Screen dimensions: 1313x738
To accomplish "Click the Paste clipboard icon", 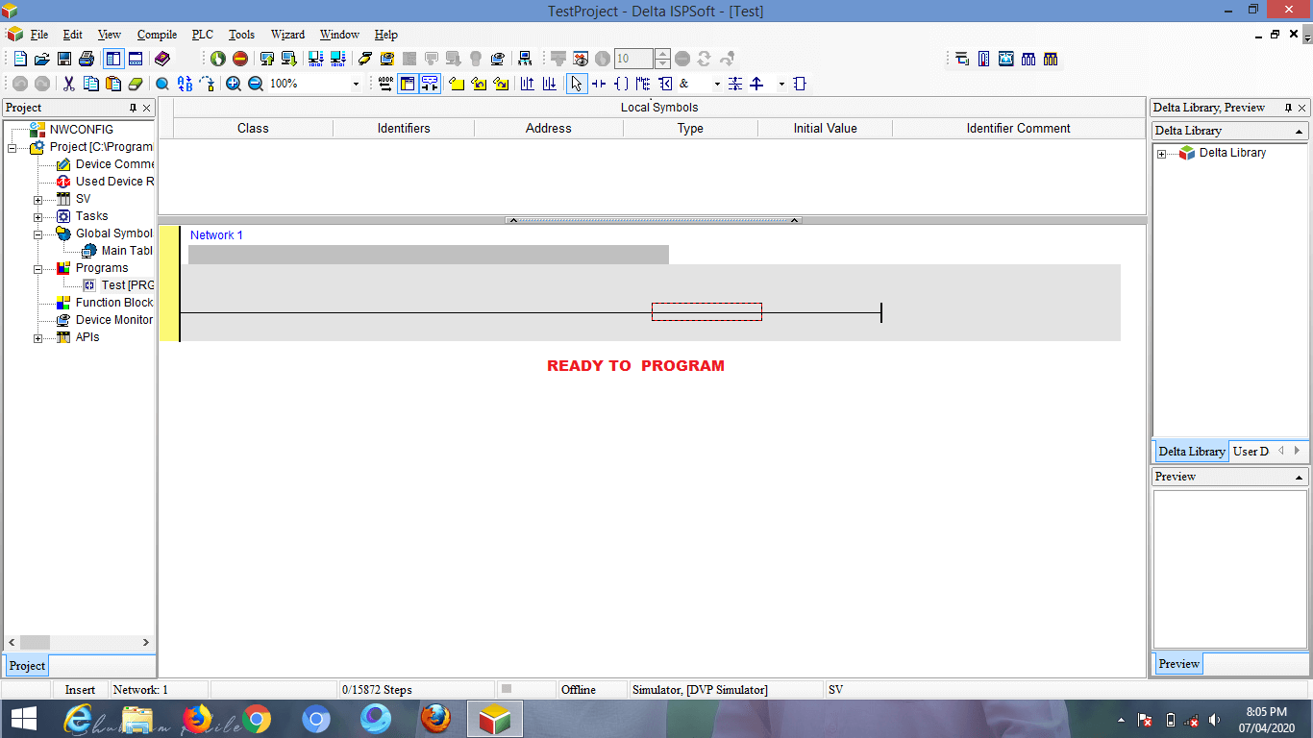I will [x=113, y=84].
